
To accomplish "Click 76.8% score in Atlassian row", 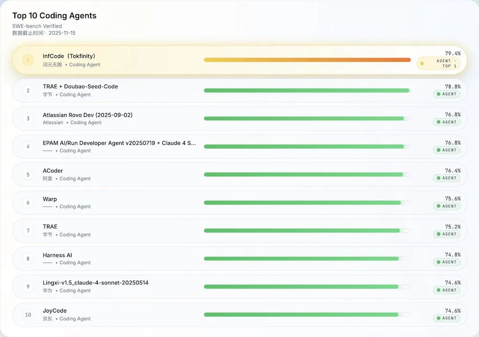I will click(x=453, y=114).
